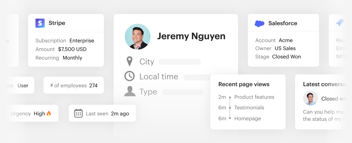The height and width of the screenshot is (143, 352).
Task: Select the Closed Won stage value
Action: [286, 57]
